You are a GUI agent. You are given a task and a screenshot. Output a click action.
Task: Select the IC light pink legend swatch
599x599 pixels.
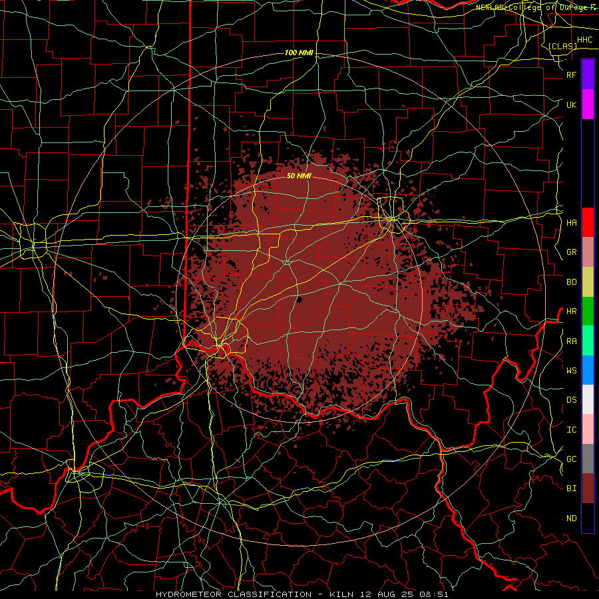(x=588, y=429)
